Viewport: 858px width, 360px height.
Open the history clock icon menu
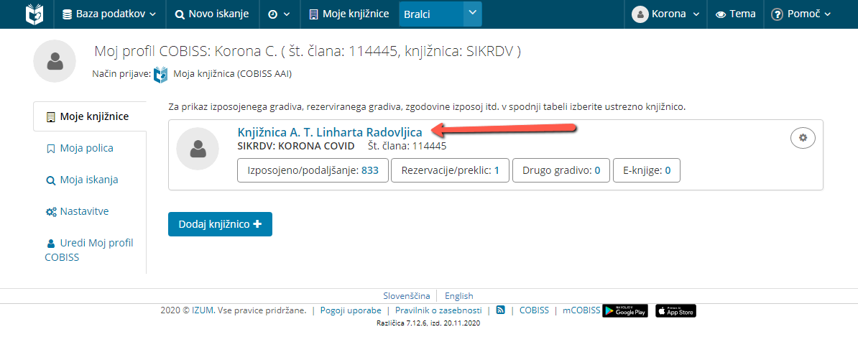[x=279, y=14]
